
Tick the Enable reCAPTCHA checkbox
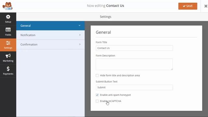click(x=97, y=101)
